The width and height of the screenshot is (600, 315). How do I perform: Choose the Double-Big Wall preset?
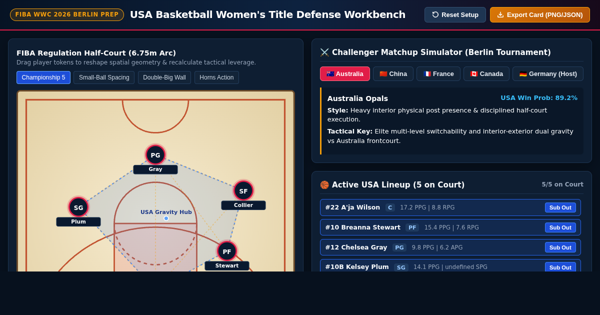click(x=164, y=77)
